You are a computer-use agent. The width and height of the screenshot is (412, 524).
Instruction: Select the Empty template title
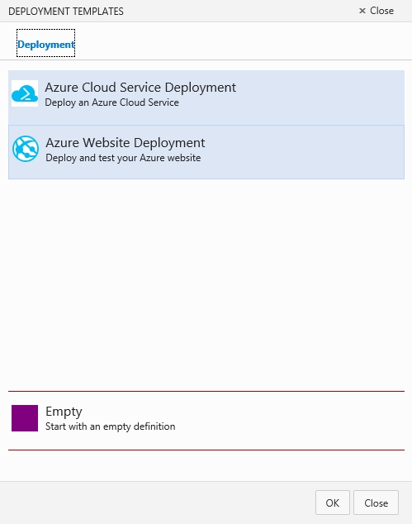(64, 412)
